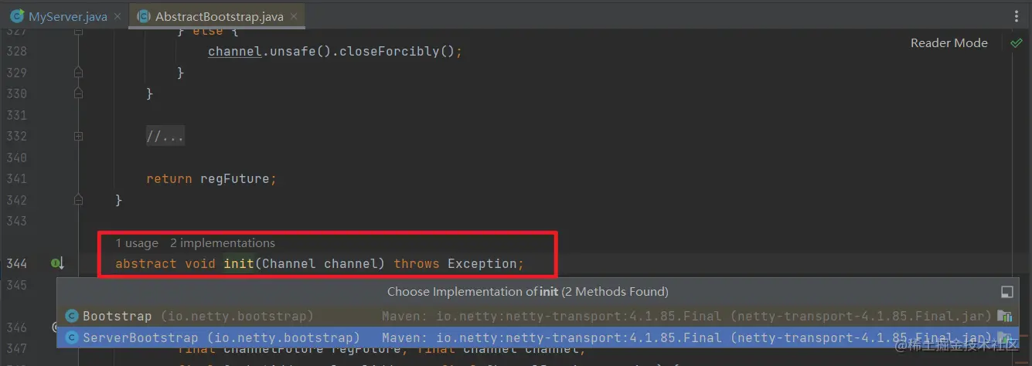Choose the ServerBootstrap (io.netty.bootstrap) implementation

538,337
